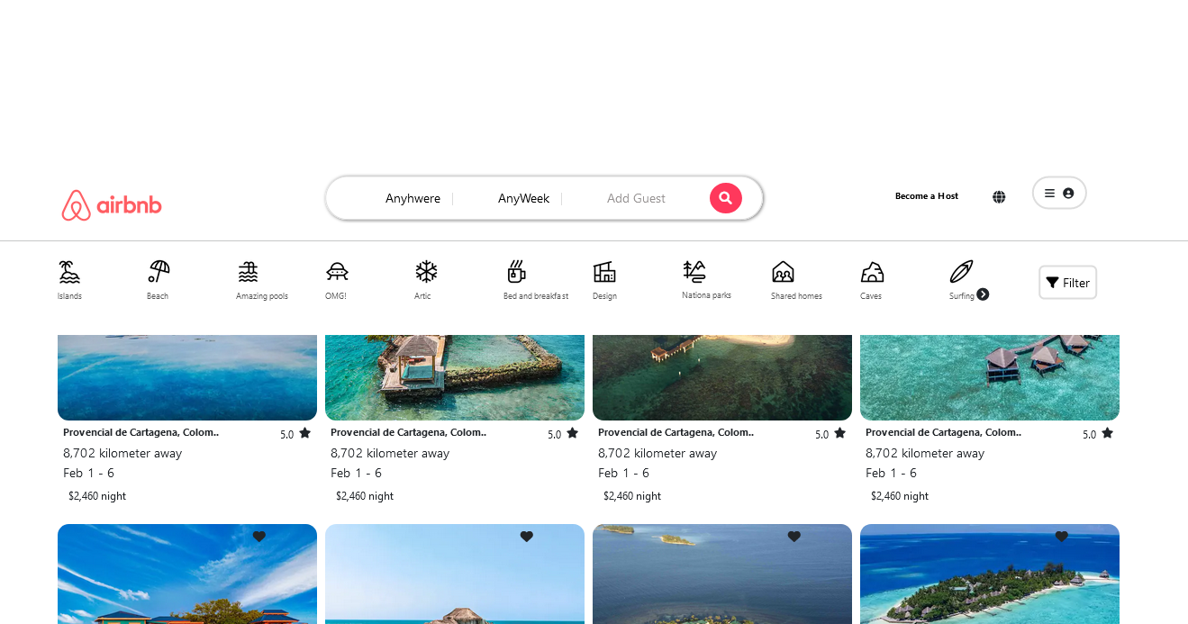This screenshot has width=1188, height=624.
Task: Click the rating star under the open ocean photo
Action: coord(304,433)
